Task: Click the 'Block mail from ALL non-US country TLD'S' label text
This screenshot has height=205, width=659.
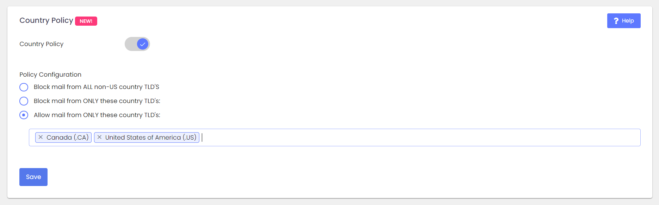Action: (97, 87)
